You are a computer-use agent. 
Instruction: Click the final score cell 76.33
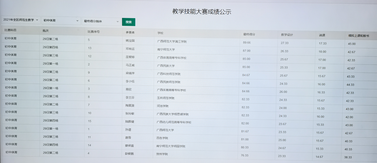click(245, 155)
